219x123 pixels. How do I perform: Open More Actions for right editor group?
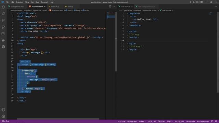pyautogui.click(x=216, y=6)
